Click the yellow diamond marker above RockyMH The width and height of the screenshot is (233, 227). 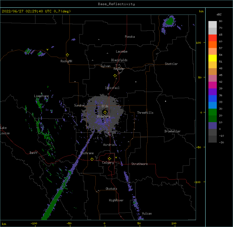[x=67, y=55]
